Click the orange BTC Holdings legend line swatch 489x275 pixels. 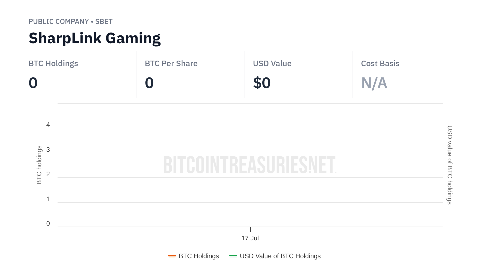tap(172, 256)
